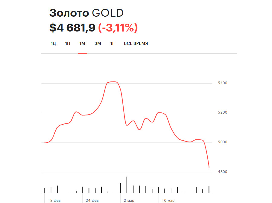Click the 10 мар date label

pos(168,201)
